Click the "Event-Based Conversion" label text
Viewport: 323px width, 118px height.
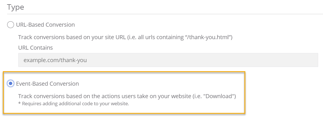coord(47,84)
